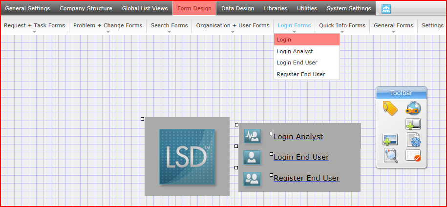Click the blue organisation chart icon
Viewport: 447px width, 207px height.
[x=386, y=9]
